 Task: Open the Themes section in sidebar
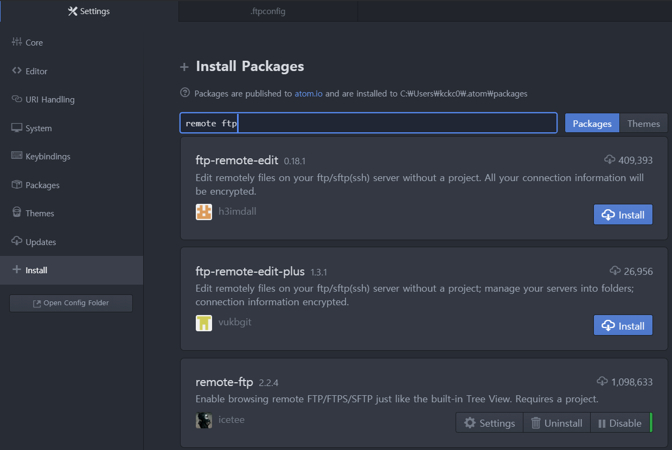72,213
